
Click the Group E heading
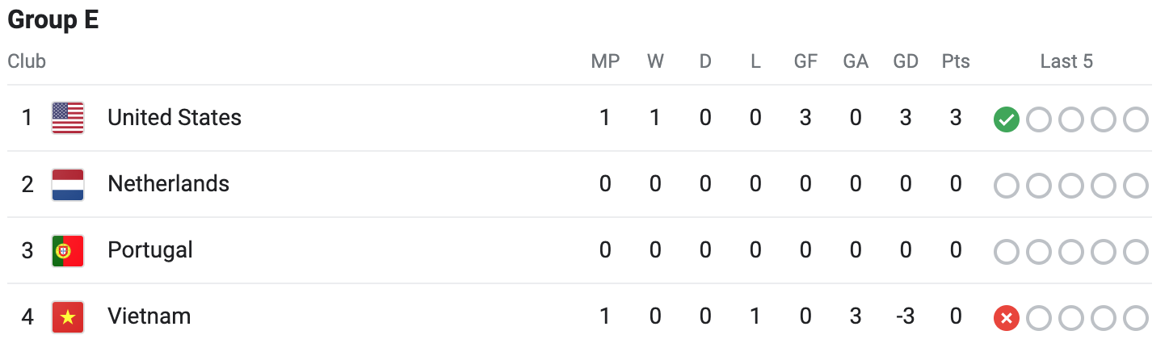point(53,21)
